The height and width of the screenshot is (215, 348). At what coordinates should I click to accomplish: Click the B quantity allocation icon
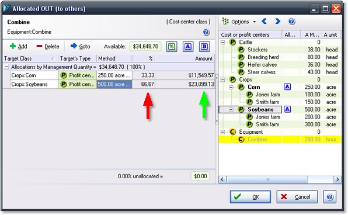click(204, 46)
